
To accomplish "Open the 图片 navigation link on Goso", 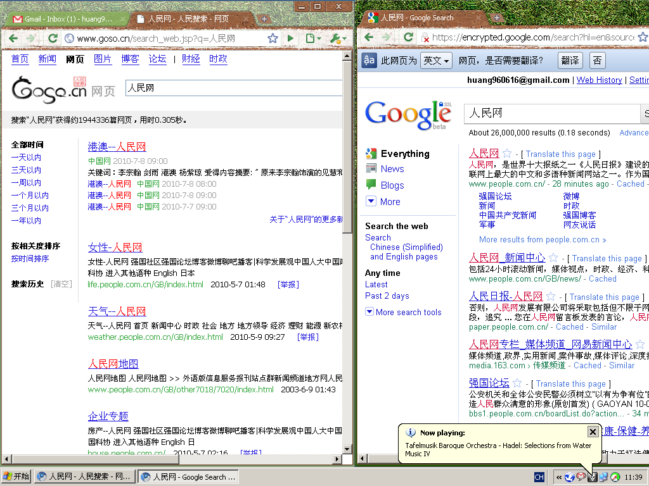I will [103, 59].
